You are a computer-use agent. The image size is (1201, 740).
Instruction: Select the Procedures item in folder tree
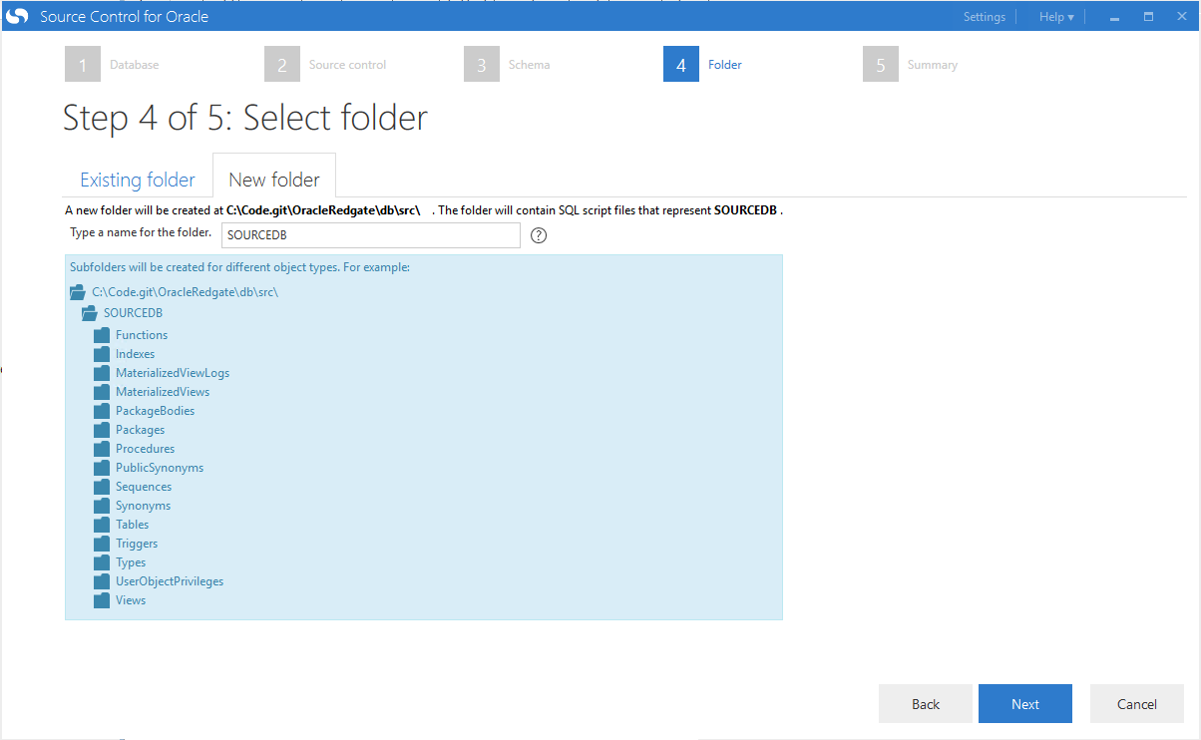(145, 449)
